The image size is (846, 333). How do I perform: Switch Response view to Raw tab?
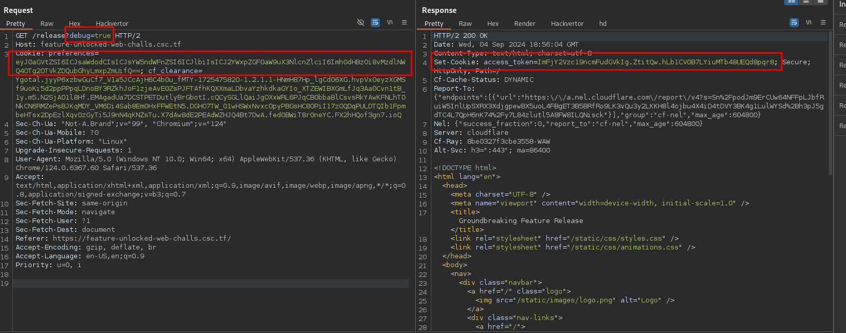(465, 24)
